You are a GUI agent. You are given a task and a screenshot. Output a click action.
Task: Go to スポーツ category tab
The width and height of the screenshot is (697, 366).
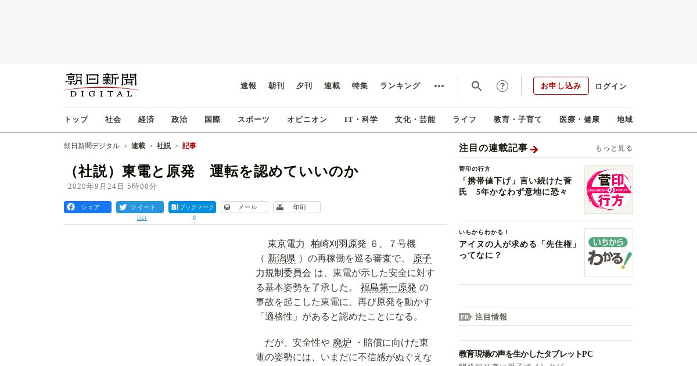pyautogui.click(x=253, y=120)
